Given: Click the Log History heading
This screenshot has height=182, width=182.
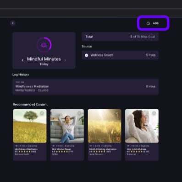Looking at the screenshot, I should pos(21,75).
